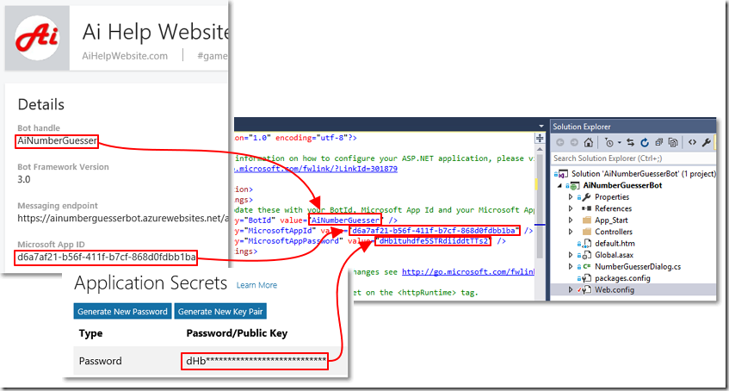Click the Controllers folder icon

click(586, 232)
